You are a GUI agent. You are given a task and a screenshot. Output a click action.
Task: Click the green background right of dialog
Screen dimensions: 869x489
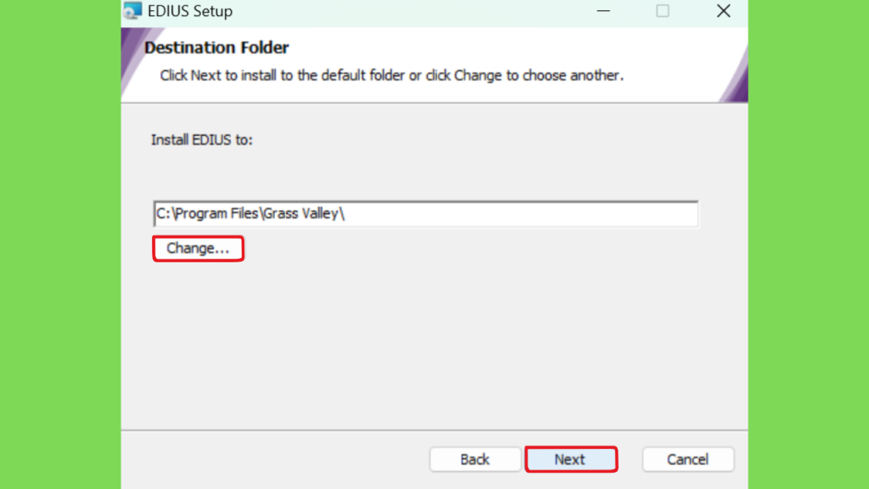point(809,244)
